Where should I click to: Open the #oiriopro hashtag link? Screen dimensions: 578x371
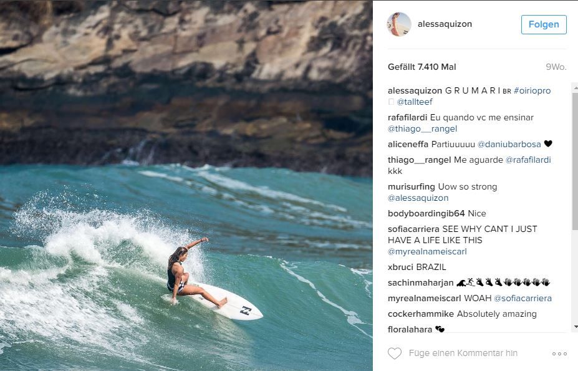tap(532, 90)
